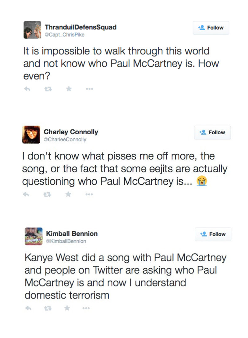Open more options on ThranduilDefensSquad's tweet
The image size is (248, 338).
(90, 89)
